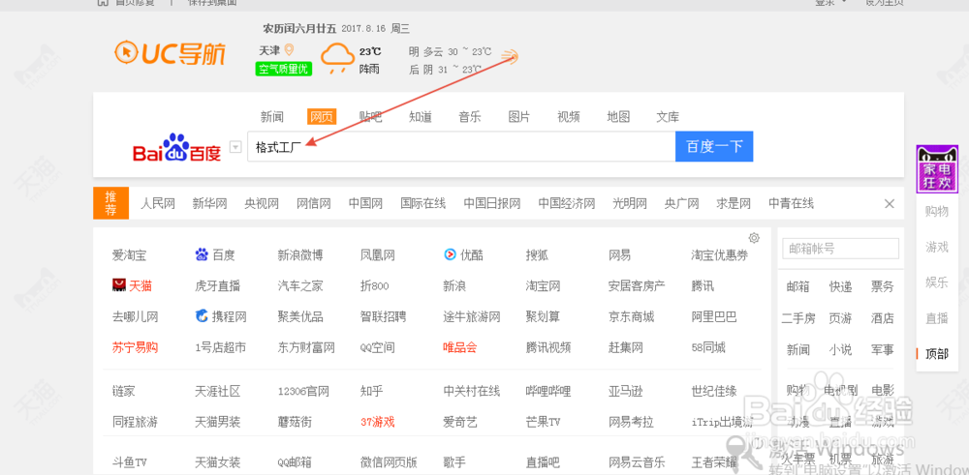
Task: Open the 快递 shortcut in right panel
Action: (840, 286)
